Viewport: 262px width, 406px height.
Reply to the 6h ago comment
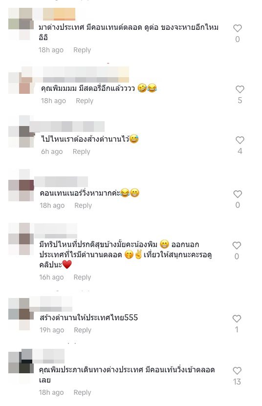pos(81,151)
